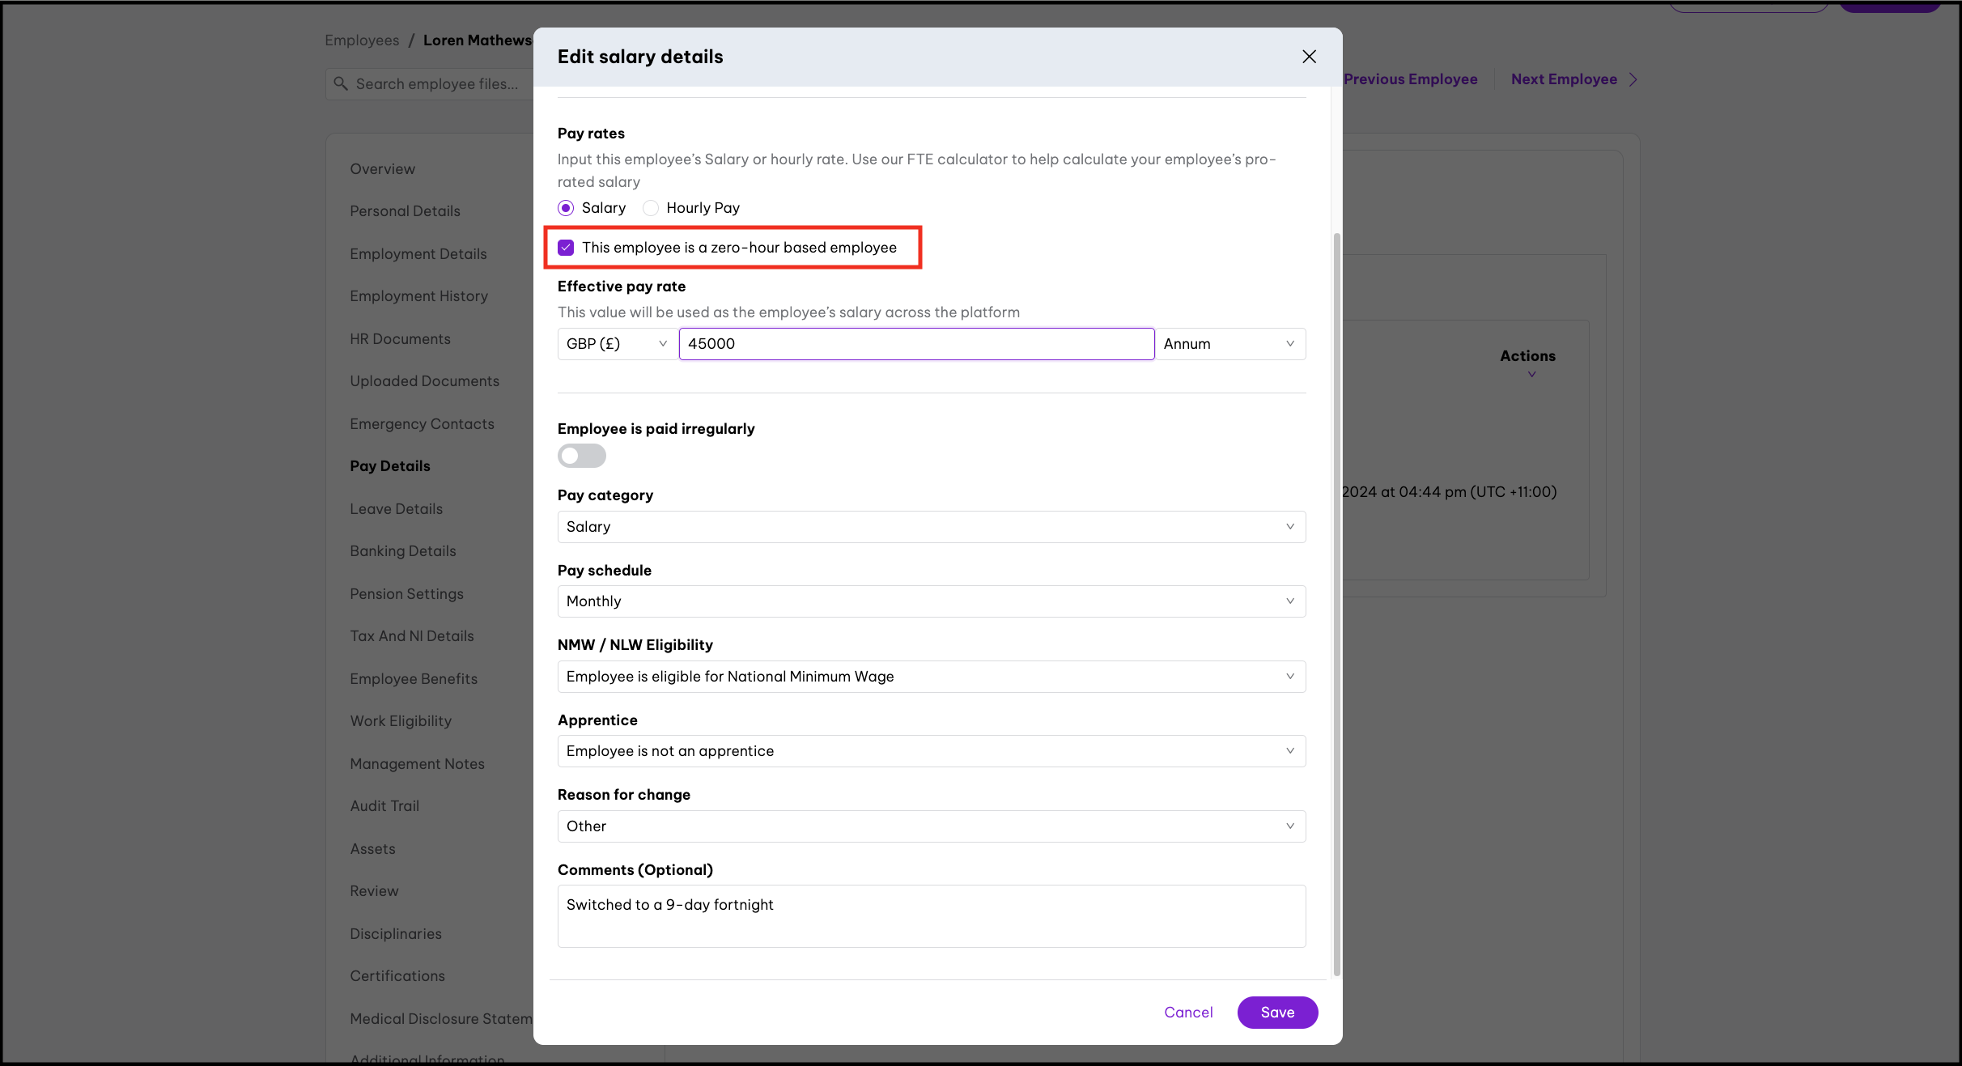Screen dimensions: 1962x1066
Task: Open the Pay schedule Monthly dropdown
Action: (x=931, y=601)
